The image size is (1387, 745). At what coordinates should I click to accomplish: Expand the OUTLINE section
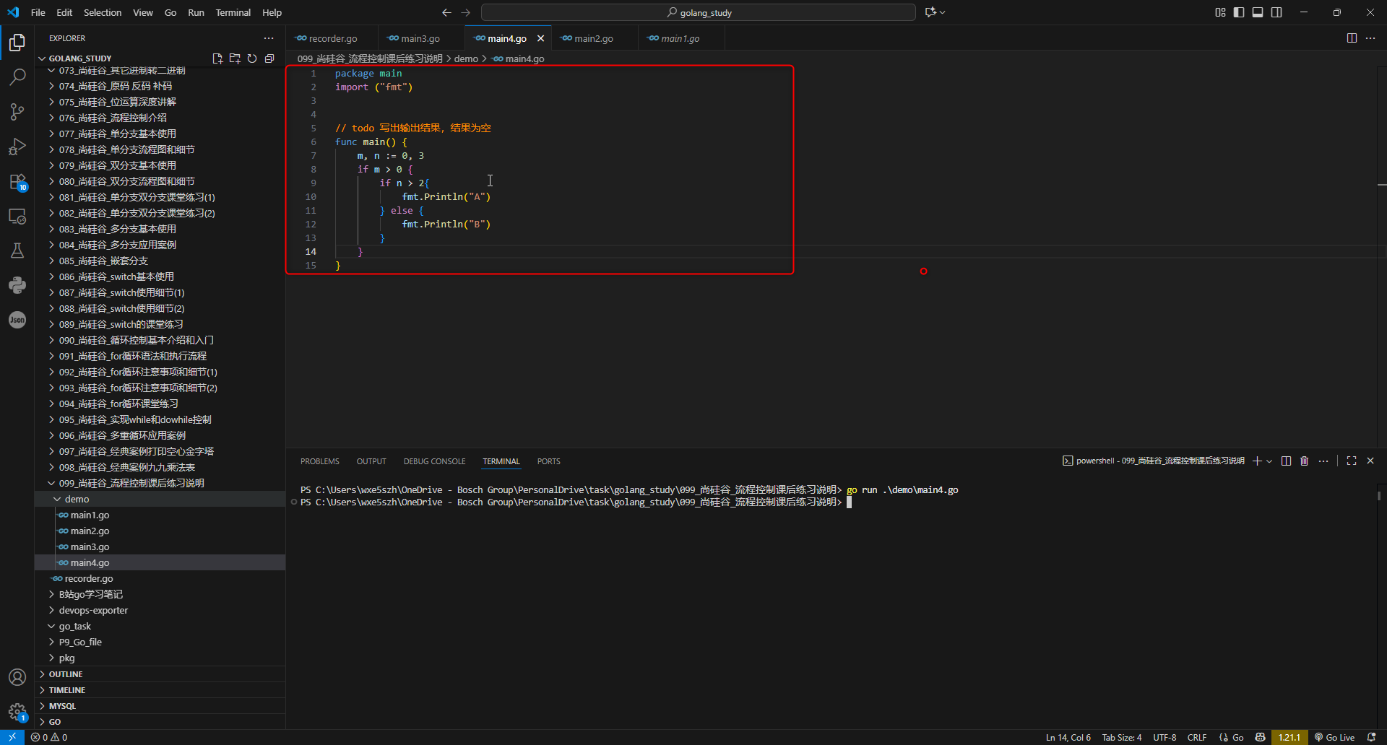[160, 674]
